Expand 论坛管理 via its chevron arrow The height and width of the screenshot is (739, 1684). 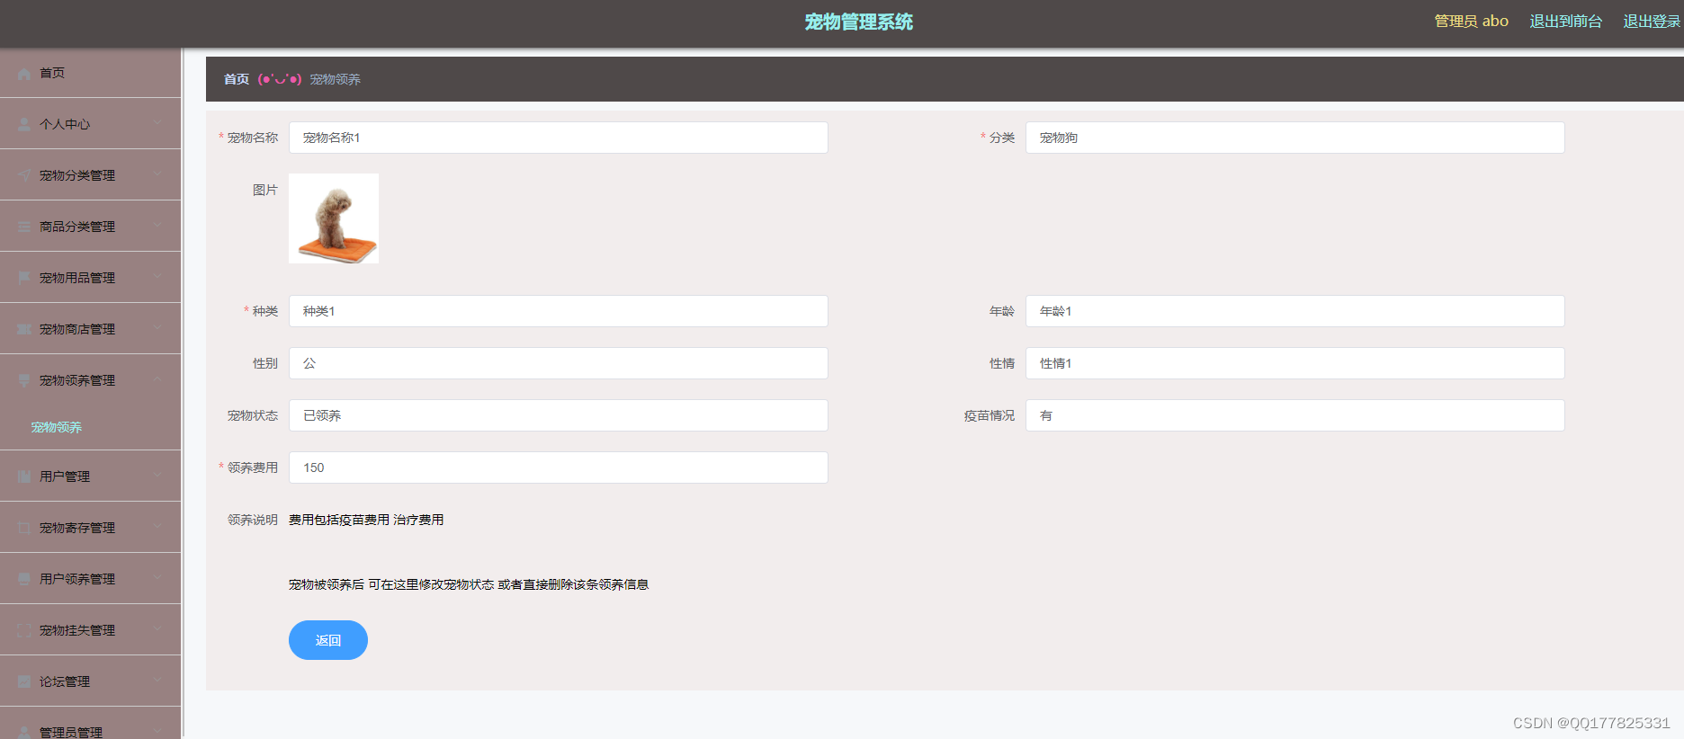tap(157, 681)
